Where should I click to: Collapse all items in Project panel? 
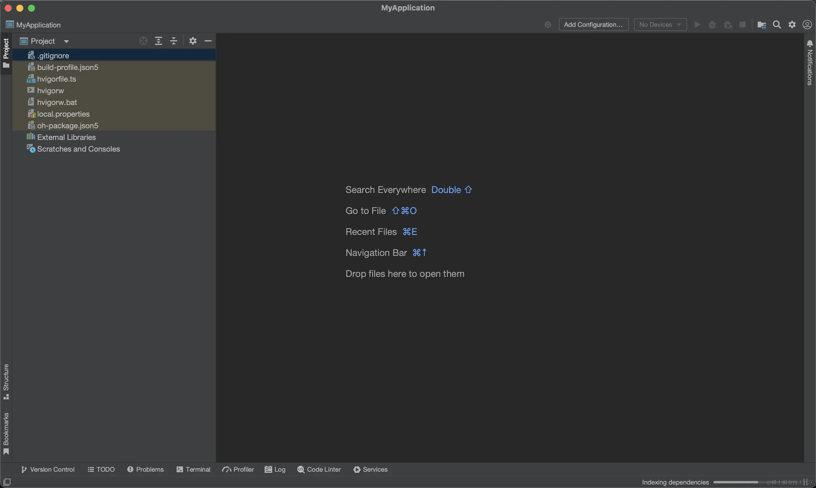[x=173, y=41]
